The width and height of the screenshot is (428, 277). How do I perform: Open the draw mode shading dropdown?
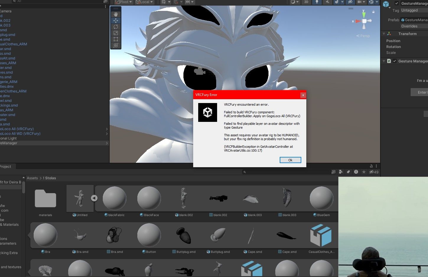click(294, 2)
